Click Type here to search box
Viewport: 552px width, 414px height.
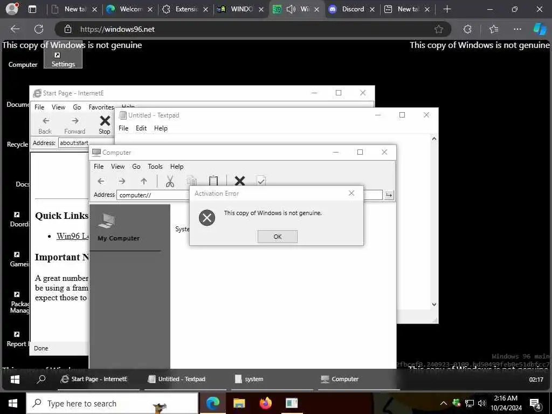click(112, 403)
